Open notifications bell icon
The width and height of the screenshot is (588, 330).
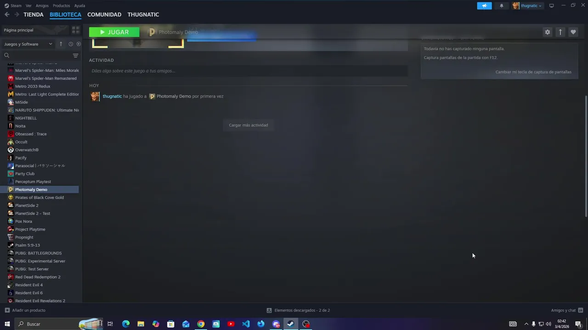pyautogui.click(x=502, y=5)
